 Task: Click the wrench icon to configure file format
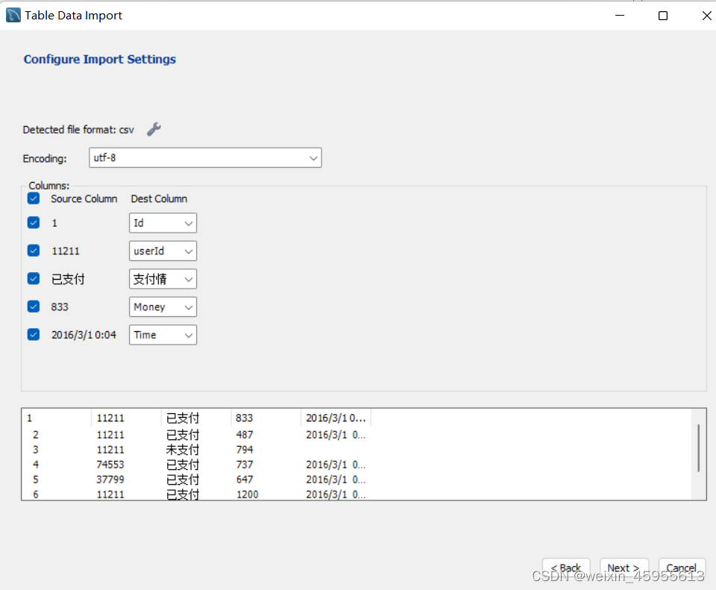154,128
